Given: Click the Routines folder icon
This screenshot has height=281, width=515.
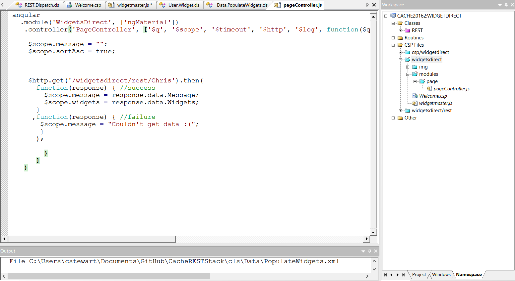Looking at the screenshot, I should [400, 38].
